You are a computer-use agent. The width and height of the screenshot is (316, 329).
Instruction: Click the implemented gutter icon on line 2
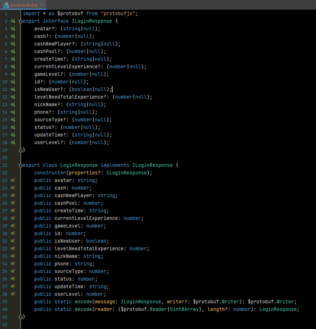(x=13, y=21)
